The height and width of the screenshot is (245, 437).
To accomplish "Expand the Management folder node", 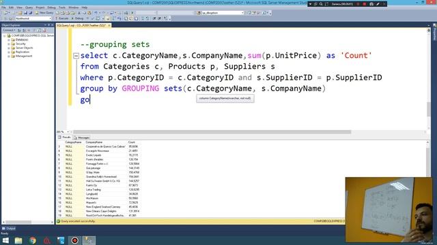I will coord(9,56).
